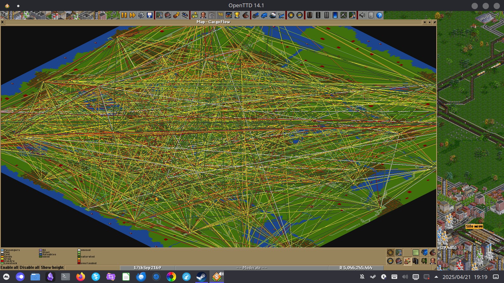
Task: Toggle the Show height button
Action: pos(52,268)
